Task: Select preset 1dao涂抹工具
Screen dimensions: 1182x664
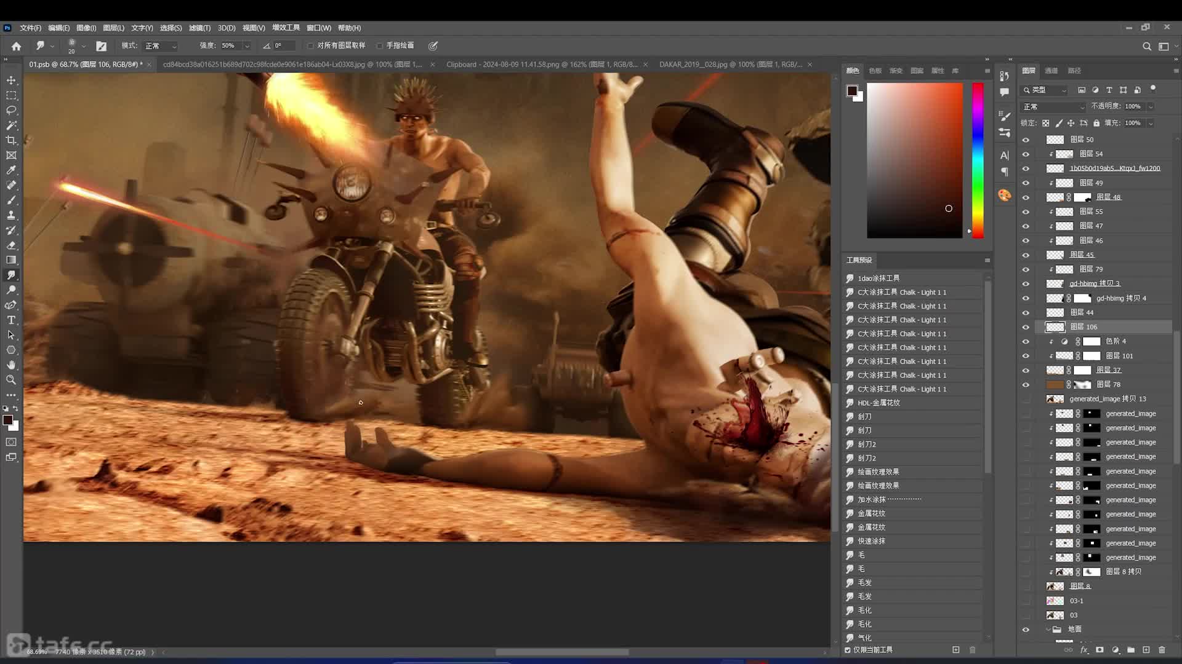Action: tap(913, 279)
